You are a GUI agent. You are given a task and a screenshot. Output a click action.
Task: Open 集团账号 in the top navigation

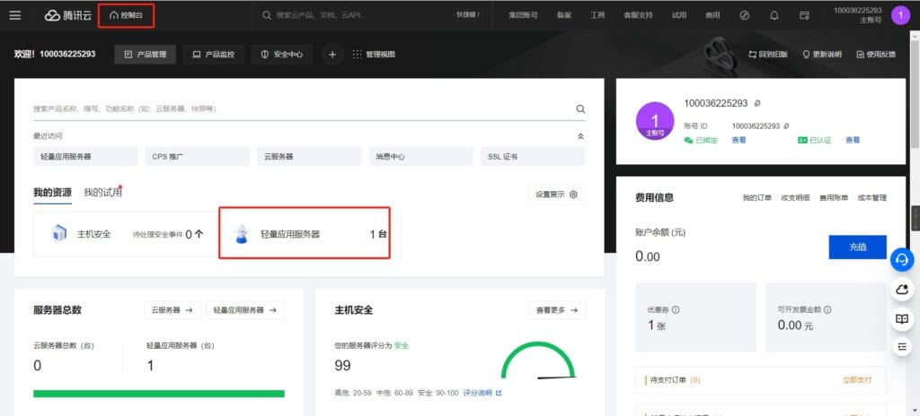coord(523,15)
